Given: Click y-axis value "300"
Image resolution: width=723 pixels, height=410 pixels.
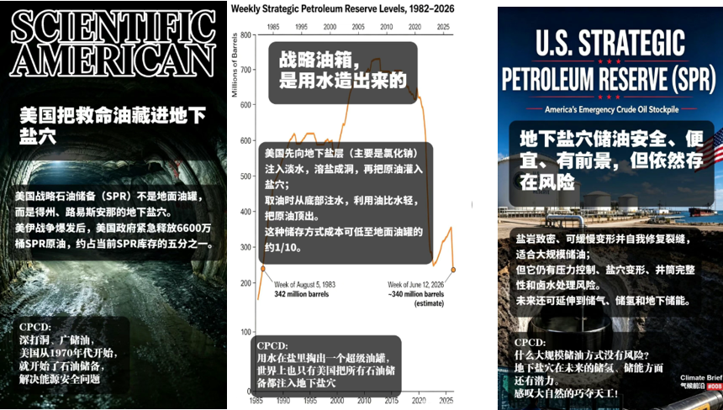Looking at the screenshot, I should pyautogui.click(x=245, y=247).
